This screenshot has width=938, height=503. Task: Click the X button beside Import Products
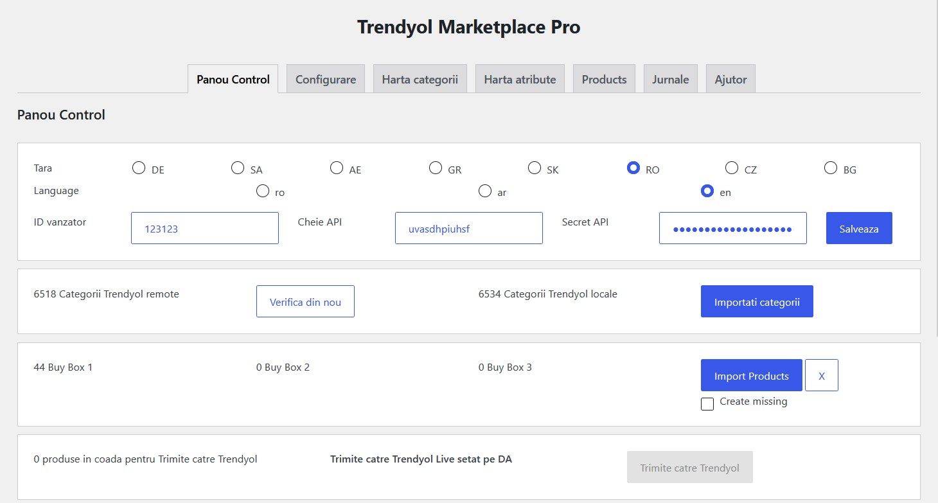tap(822, 375)
